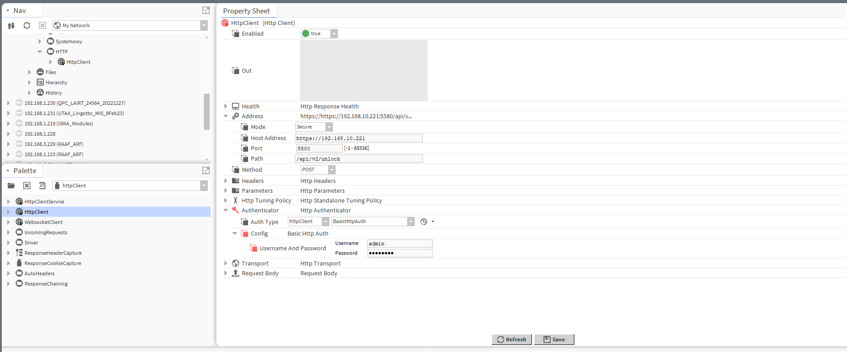Expand the Headers property row
This screenshot has height=352, width=847.
pyautogui.click(x=226, y=181)
